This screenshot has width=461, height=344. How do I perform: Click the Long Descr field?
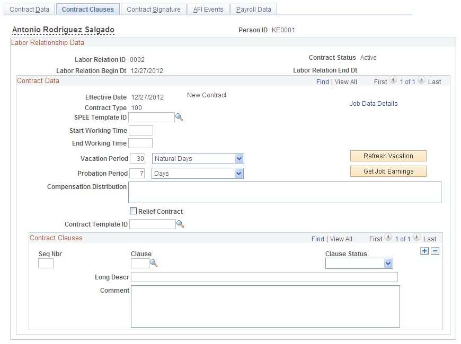click(x=264, y=277)
